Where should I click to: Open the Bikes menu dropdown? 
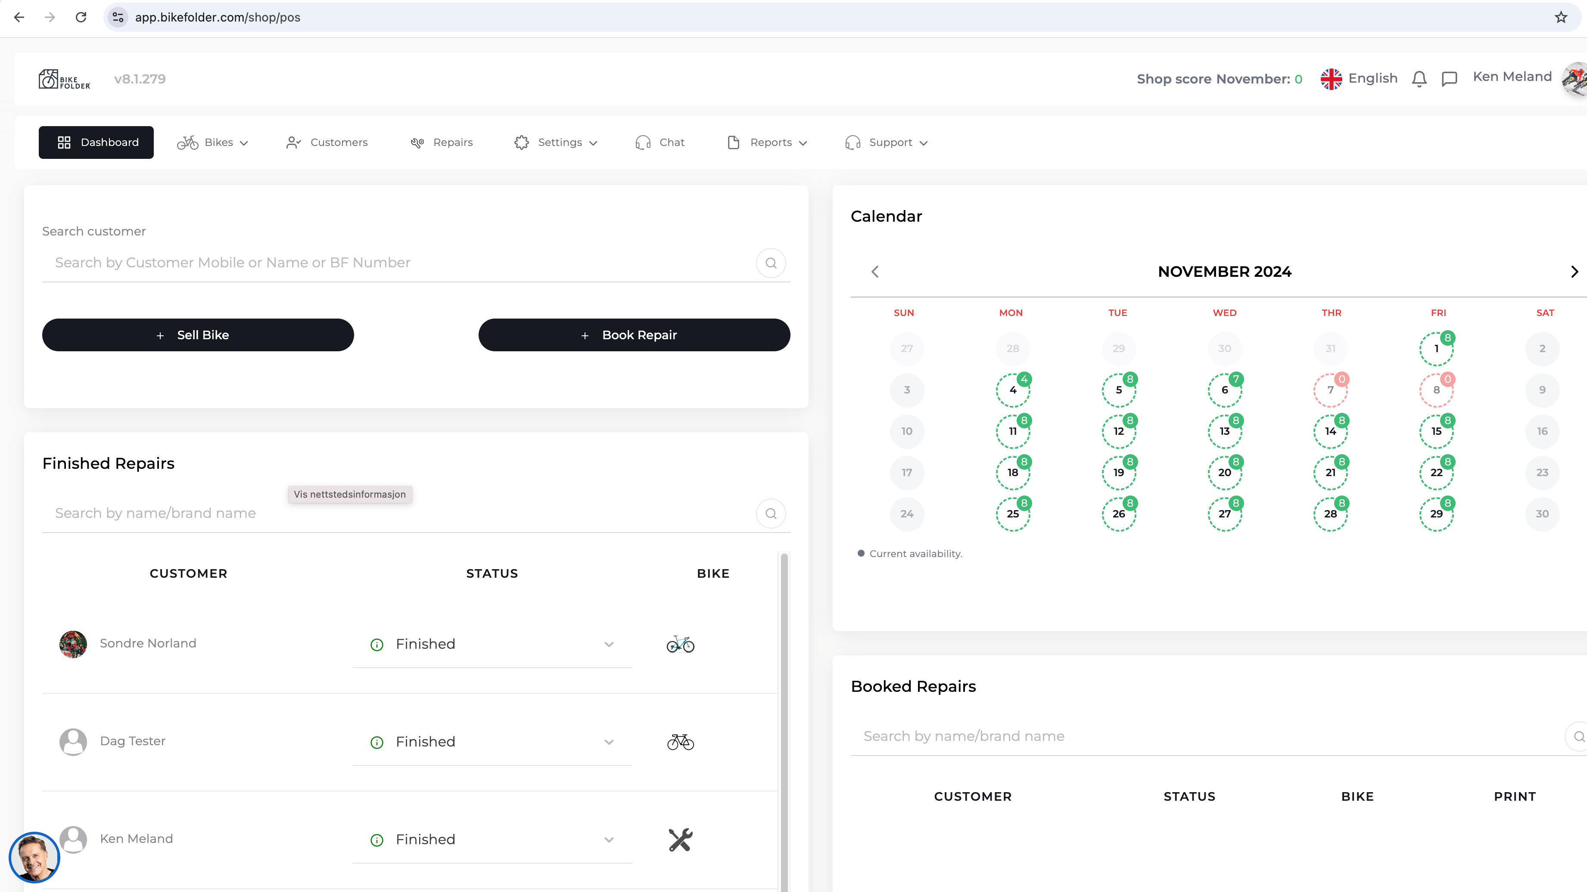point(212,142)
